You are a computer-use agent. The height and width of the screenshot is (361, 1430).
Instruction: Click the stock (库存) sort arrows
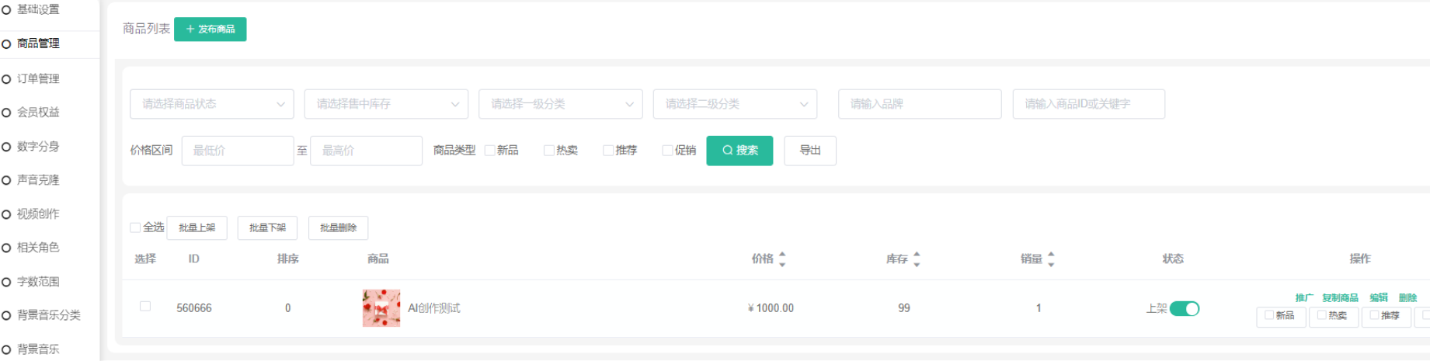click(x=917, y=259)
